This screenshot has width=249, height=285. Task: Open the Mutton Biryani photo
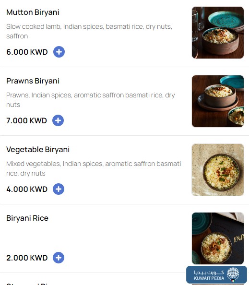[x=218, y=33]
